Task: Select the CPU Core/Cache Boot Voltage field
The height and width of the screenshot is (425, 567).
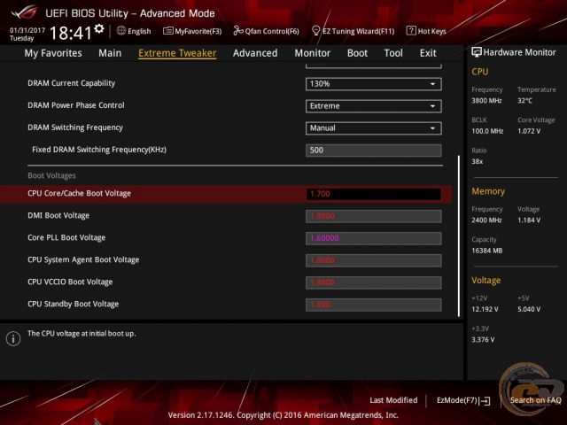Action: point(373,194)
